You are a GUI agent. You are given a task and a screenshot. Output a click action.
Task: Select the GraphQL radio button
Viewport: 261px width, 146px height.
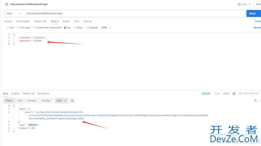[x=87, y=28]
